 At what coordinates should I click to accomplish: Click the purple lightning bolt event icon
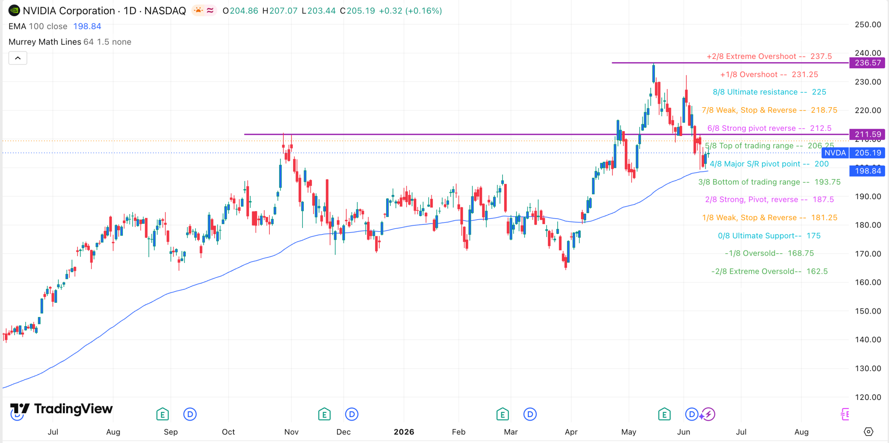click(709, 414)
